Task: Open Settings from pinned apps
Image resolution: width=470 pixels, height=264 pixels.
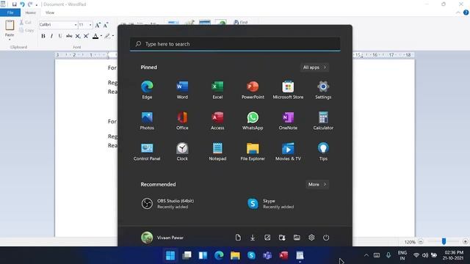Action: pos(323,89)
